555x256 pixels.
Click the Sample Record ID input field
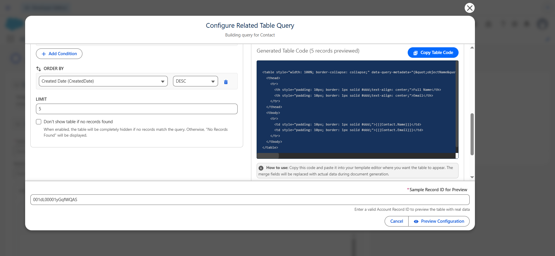tap(250, 200)
